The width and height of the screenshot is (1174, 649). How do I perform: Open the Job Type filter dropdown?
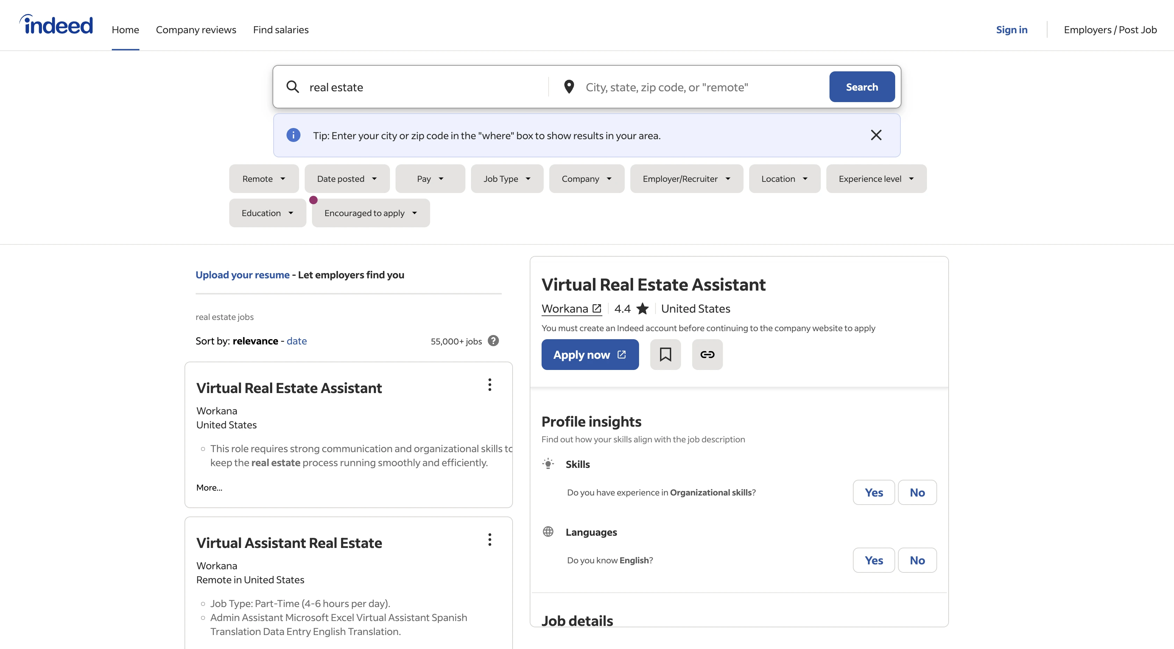[x=506, y=179]
